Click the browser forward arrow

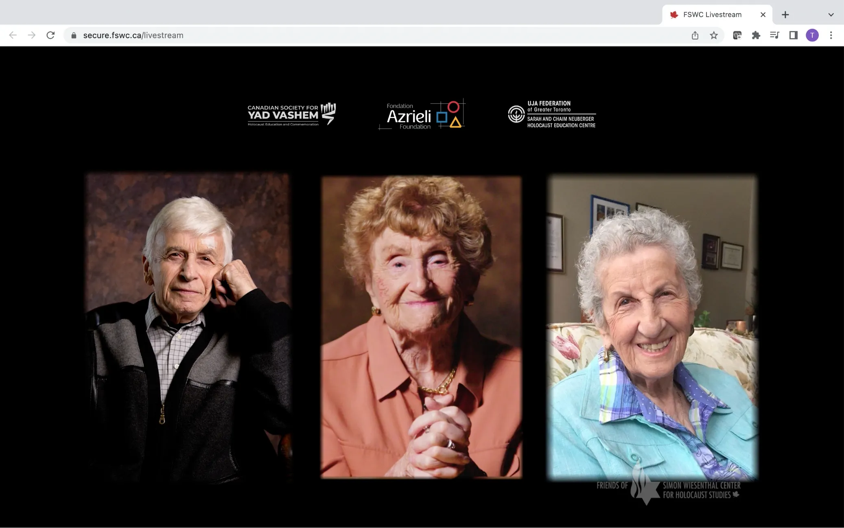[x=31, y=35]
